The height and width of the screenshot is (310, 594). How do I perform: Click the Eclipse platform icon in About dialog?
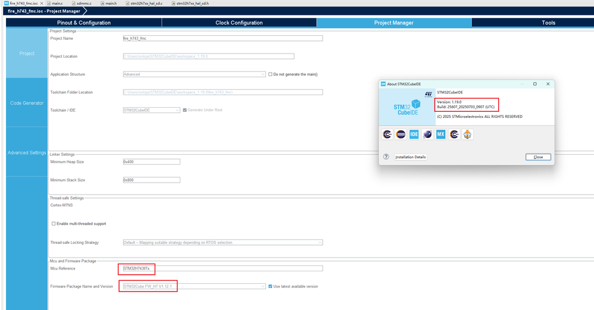401,134
